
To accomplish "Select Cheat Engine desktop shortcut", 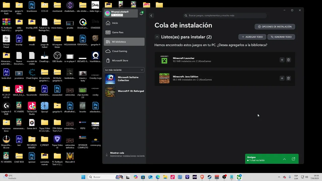I will (32, 74).
